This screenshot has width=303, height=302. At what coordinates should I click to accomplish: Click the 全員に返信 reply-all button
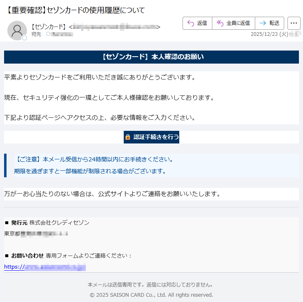click(x=234, y=23)
